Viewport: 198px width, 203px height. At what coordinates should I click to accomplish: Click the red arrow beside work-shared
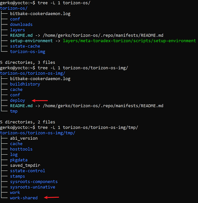click(x=52, y=197)
